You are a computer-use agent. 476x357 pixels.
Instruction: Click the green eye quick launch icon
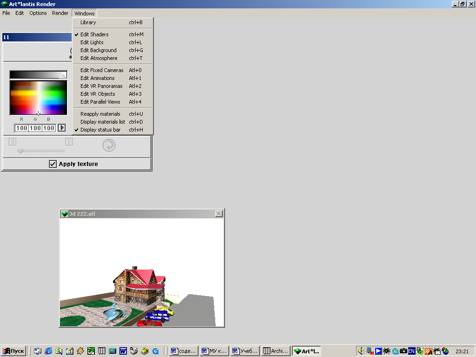[91, 351]
